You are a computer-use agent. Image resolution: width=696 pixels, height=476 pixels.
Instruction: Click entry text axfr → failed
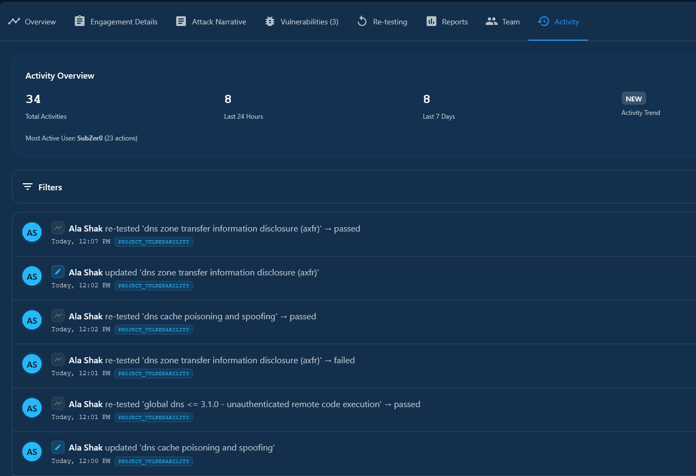pyautogui.click(x=212, y=360)
